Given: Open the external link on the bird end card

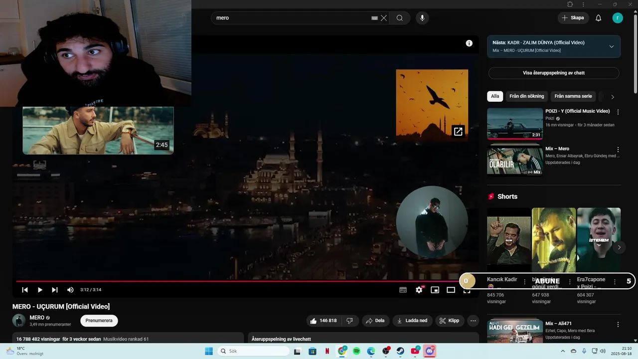Looking at the screenshot, I should tap(458, 131).
